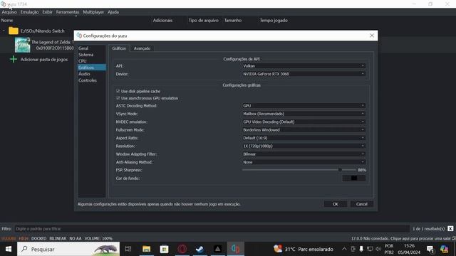Select Geral in the settings sidebar
The image size is (456, 256).
[83, 48]
